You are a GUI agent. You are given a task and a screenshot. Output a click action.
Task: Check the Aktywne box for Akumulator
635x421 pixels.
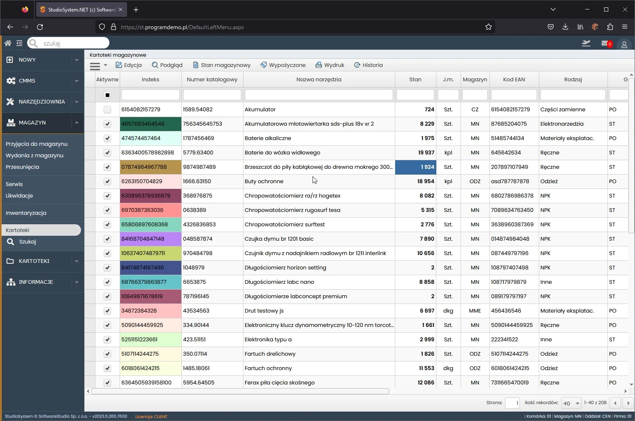[107, 110]
